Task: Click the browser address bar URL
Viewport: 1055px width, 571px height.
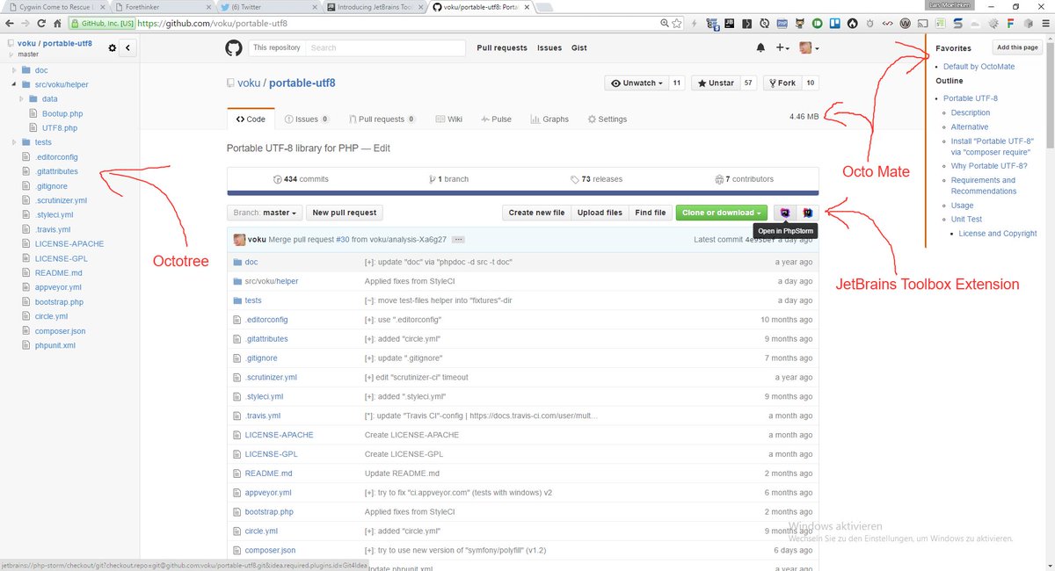Action: pos(212,24)
